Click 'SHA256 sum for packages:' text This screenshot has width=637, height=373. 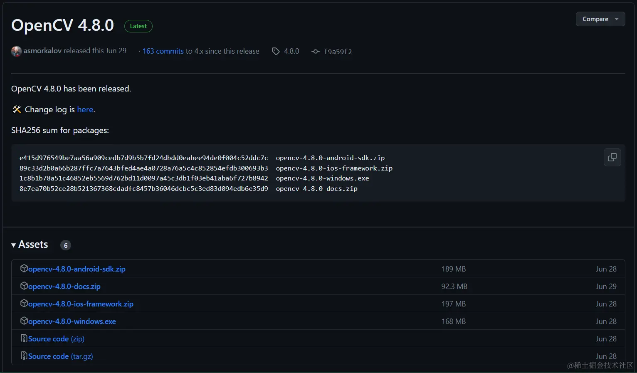[x=60, y=130]
